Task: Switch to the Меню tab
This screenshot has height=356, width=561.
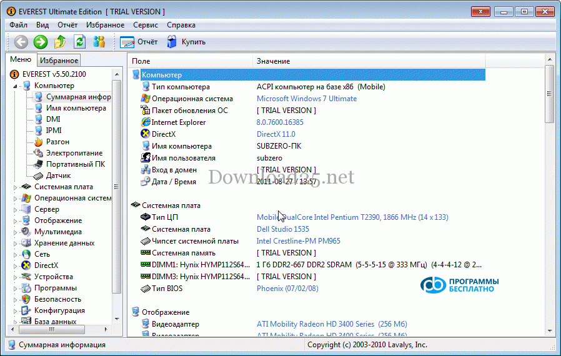Action: 21,59
